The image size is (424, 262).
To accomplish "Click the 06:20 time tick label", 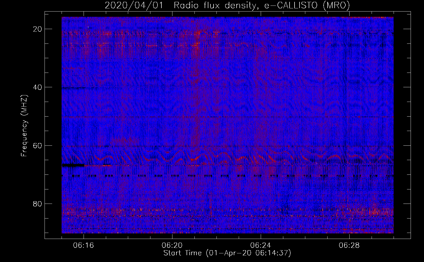I will coord(172,245).
